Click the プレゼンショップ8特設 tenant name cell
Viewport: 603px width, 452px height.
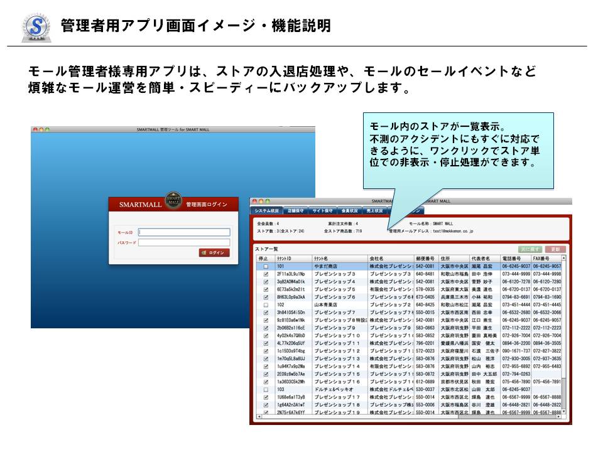pos(339,320)
